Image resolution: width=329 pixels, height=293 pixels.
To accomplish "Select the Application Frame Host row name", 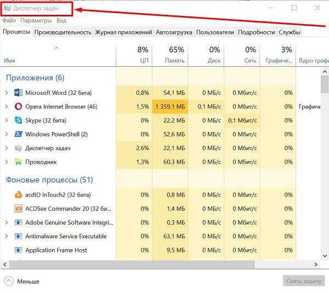I will (56, 250).
